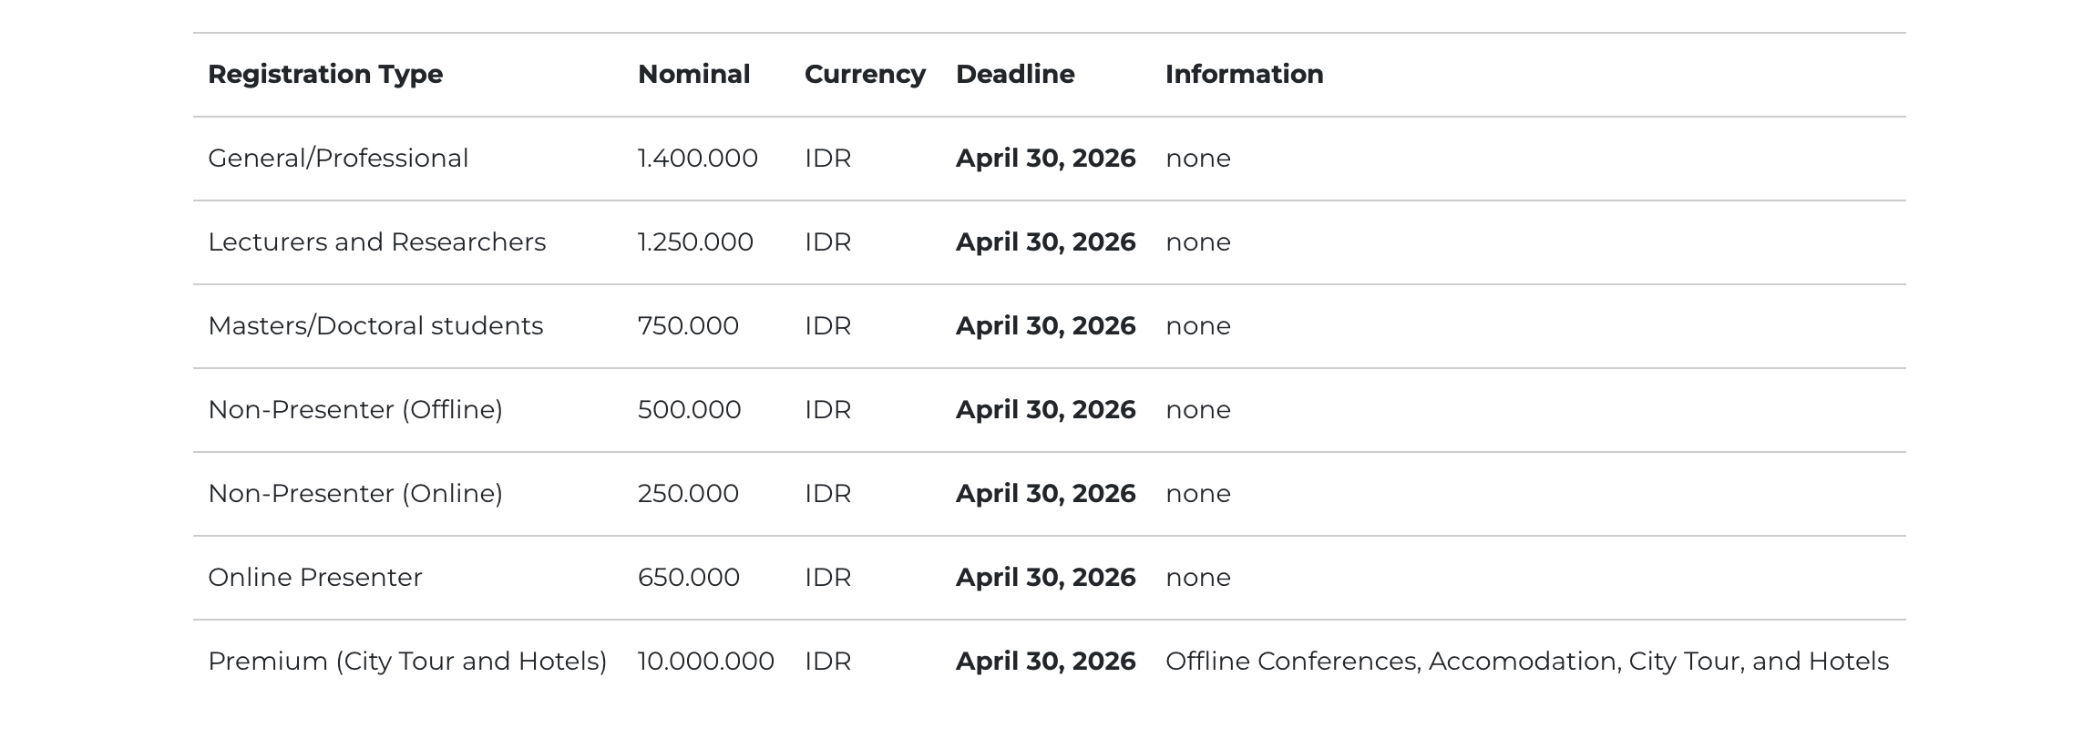This screenshot has height=729, width=2083.
Task: Click the deadline date for Non-Presenter (Online)
Action: [x=1045, y=494]
